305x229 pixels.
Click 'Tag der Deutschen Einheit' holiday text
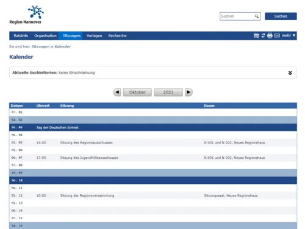[57, 128]
